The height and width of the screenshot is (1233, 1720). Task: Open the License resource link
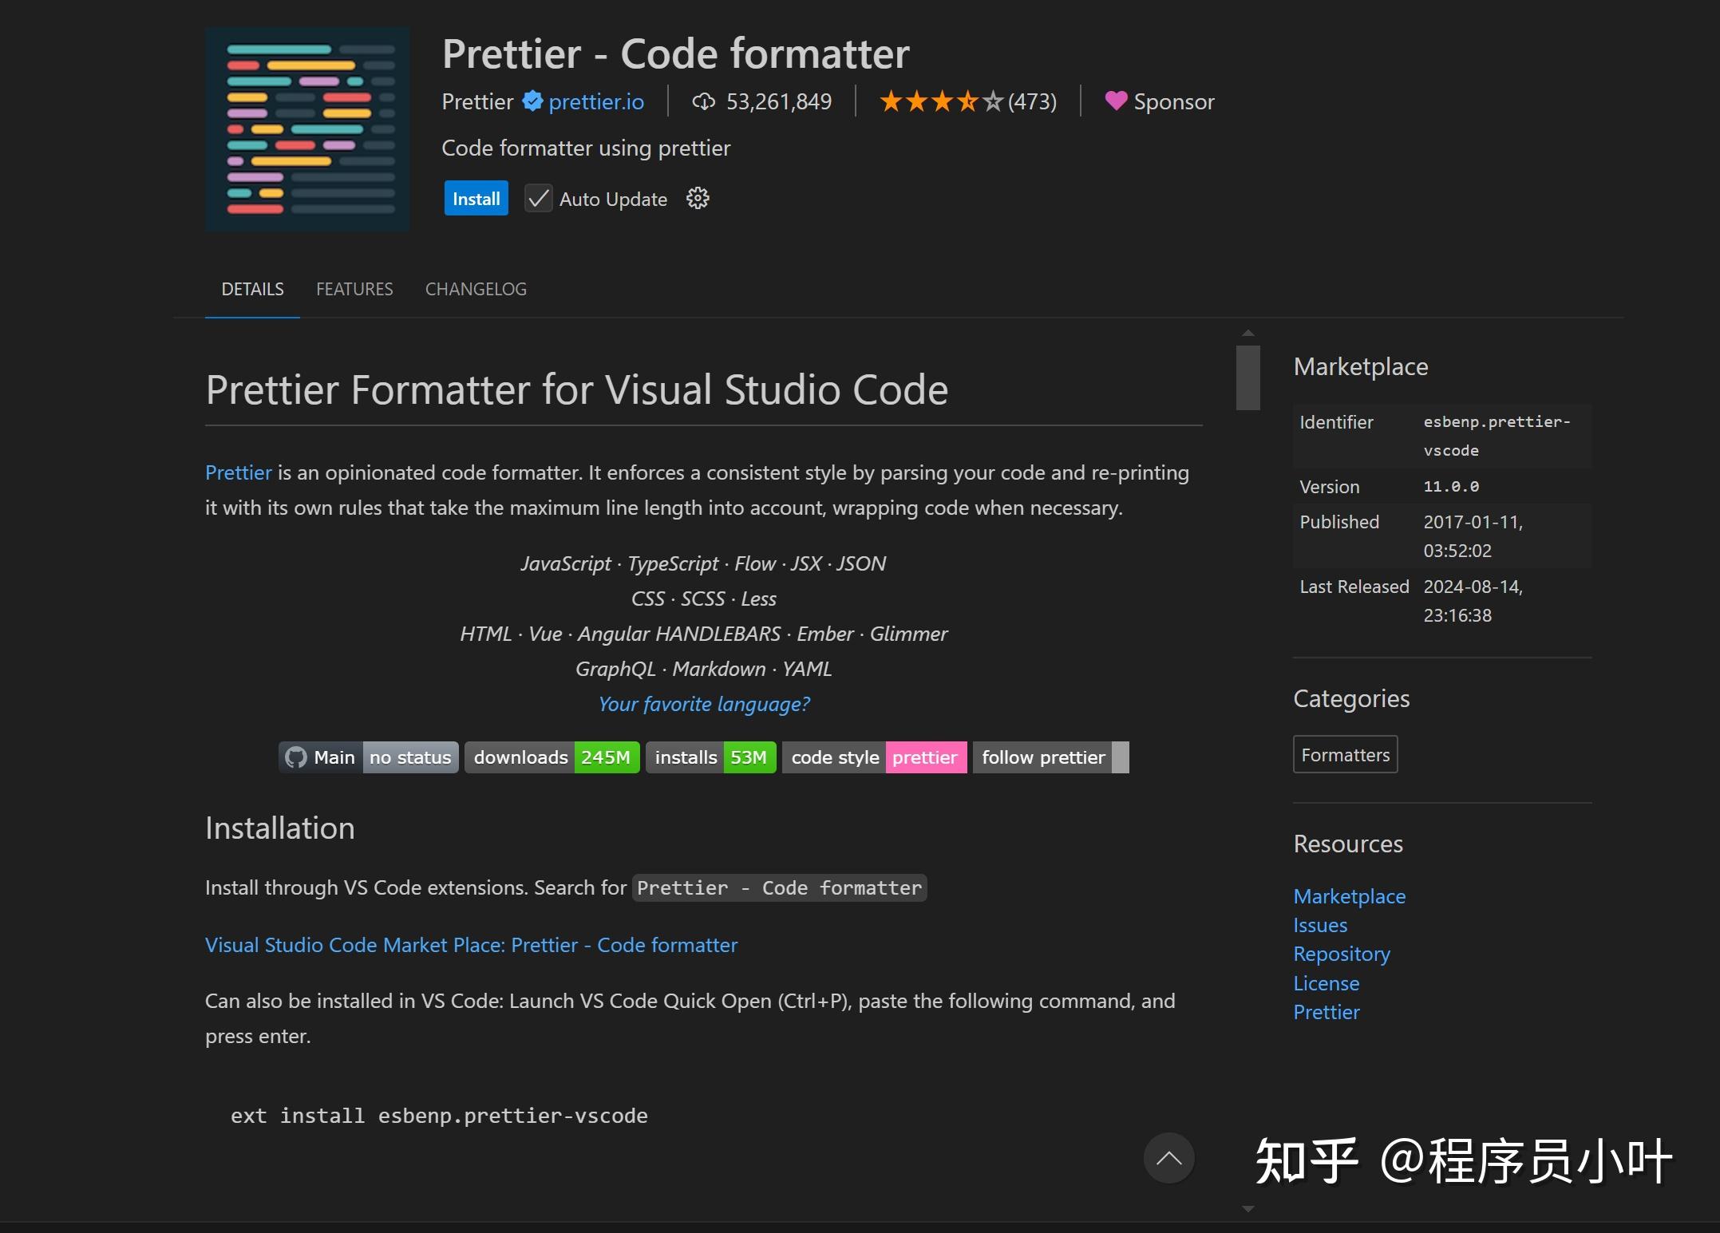pyautogui.click(x=1327, y=983)
